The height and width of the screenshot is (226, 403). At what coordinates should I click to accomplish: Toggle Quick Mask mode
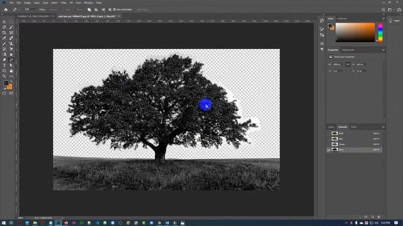[x=4, y=94]
